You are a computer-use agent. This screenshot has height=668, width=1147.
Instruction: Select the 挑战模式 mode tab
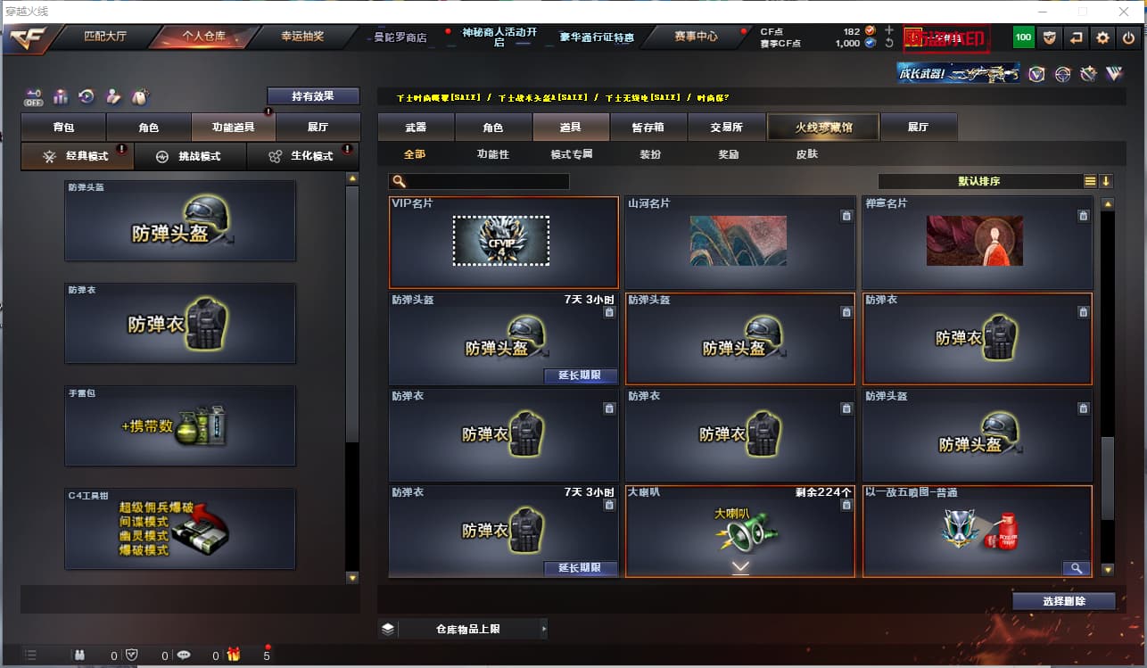point(191,156)
